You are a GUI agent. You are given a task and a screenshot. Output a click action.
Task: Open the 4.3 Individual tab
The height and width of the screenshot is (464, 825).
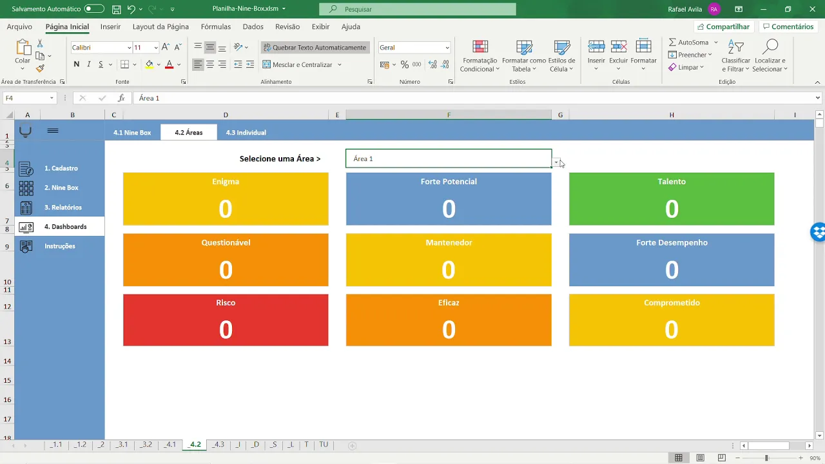coord(246,132)
